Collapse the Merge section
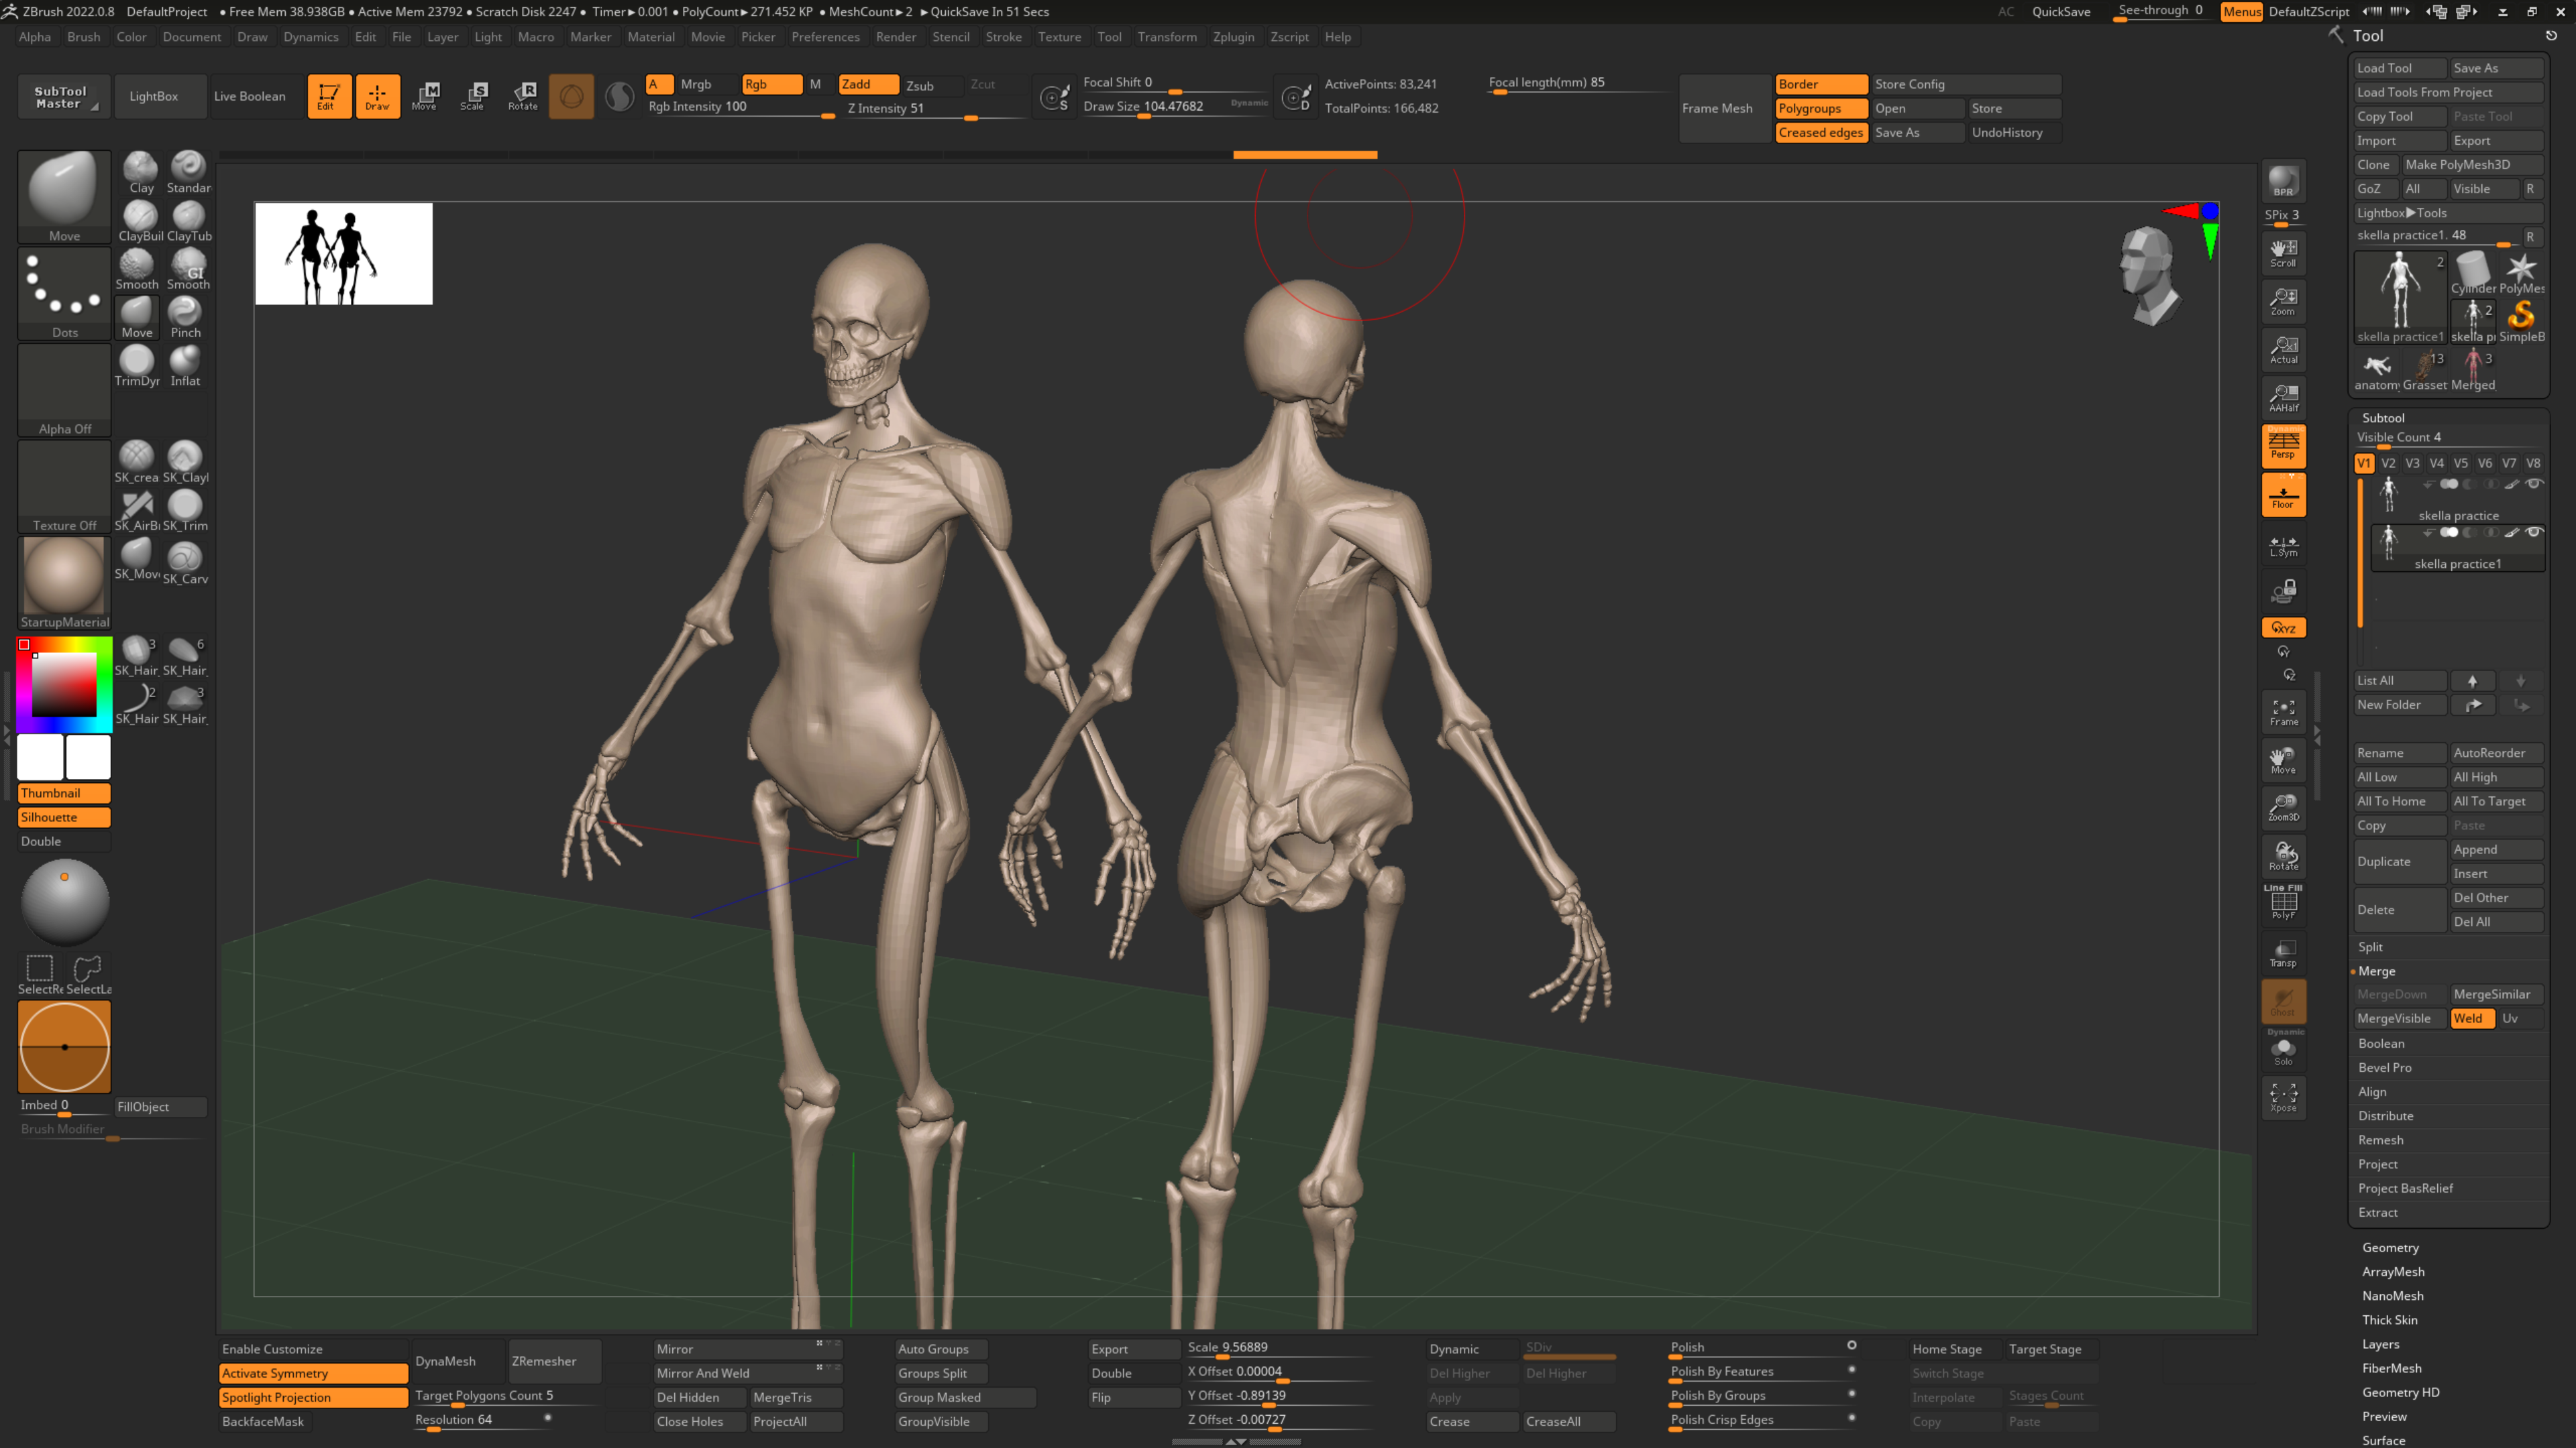Viewport: 2576px width, 1448px height. (x=2377, y=971)
